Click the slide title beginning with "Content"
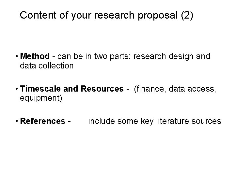The height and width of the screenshot is (176, 235). coord(106,15)
